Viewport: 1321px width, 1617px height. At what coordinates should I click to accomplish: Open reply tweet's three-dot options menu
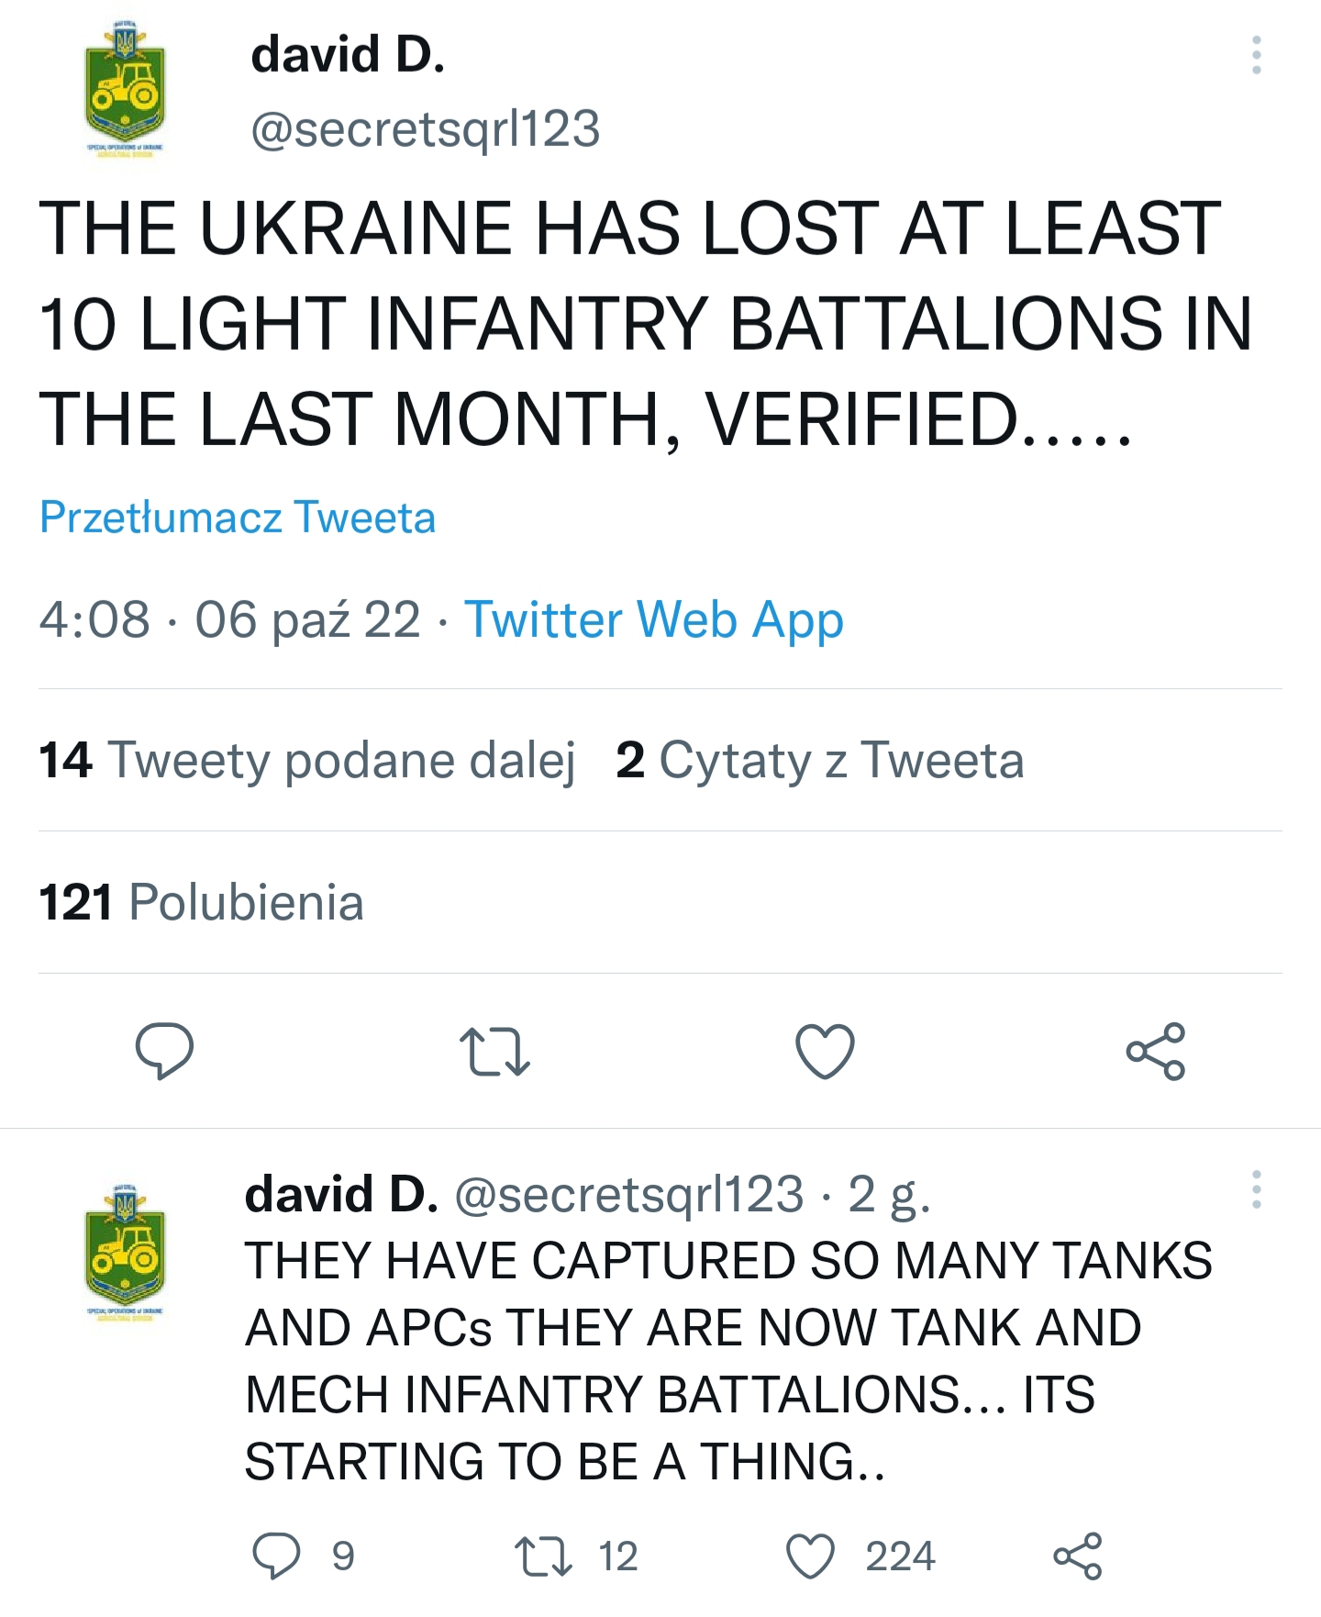tap(1256, 1189)
